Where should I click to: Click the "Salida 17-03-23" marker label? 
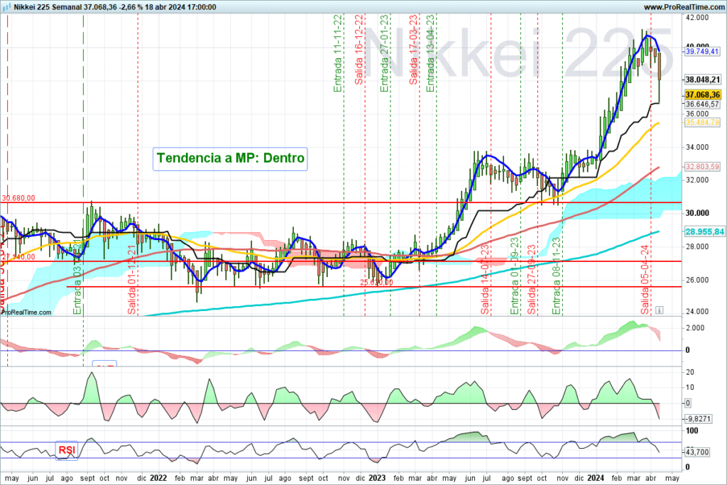[413, 50]
